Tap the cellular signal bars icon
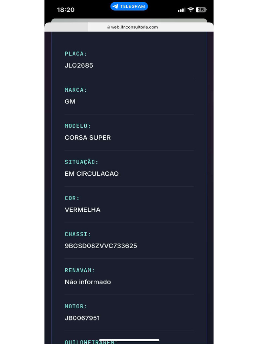The image size is (258, 344). 181,10
